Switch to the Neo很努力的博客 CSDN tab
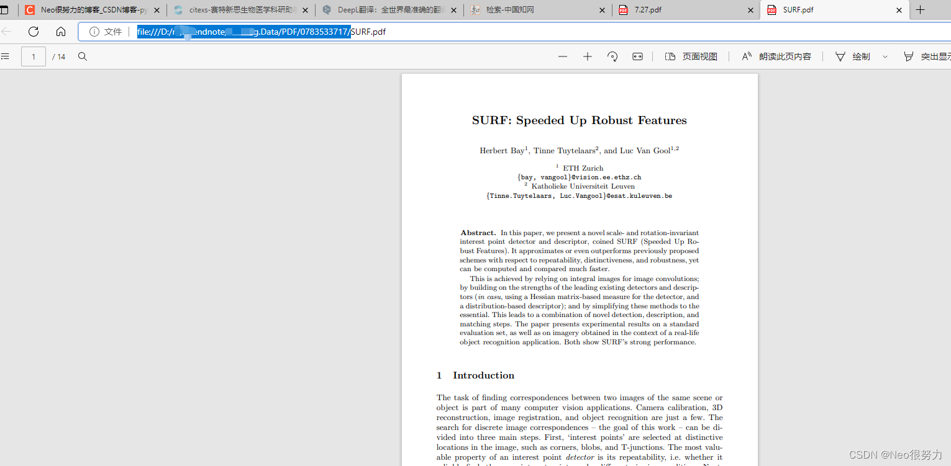Viewport: 951px width, 466px height. coord(92,10)
